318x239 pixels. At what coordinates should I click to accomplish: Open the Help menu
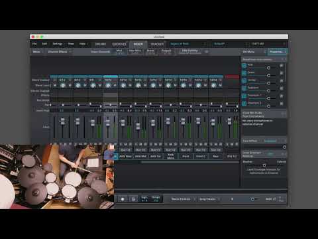tap(82, 44)
